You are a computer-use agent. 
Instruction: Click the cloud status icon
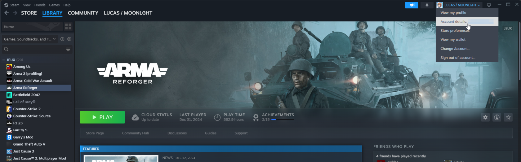[x=135, y=117]
